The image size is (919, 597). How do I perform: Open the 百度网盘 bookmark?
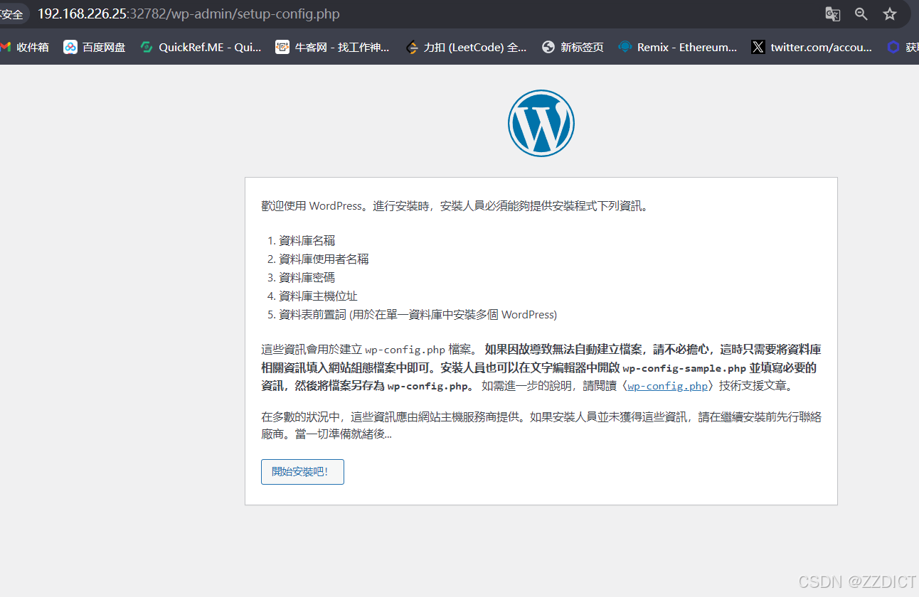coord(95,47)
